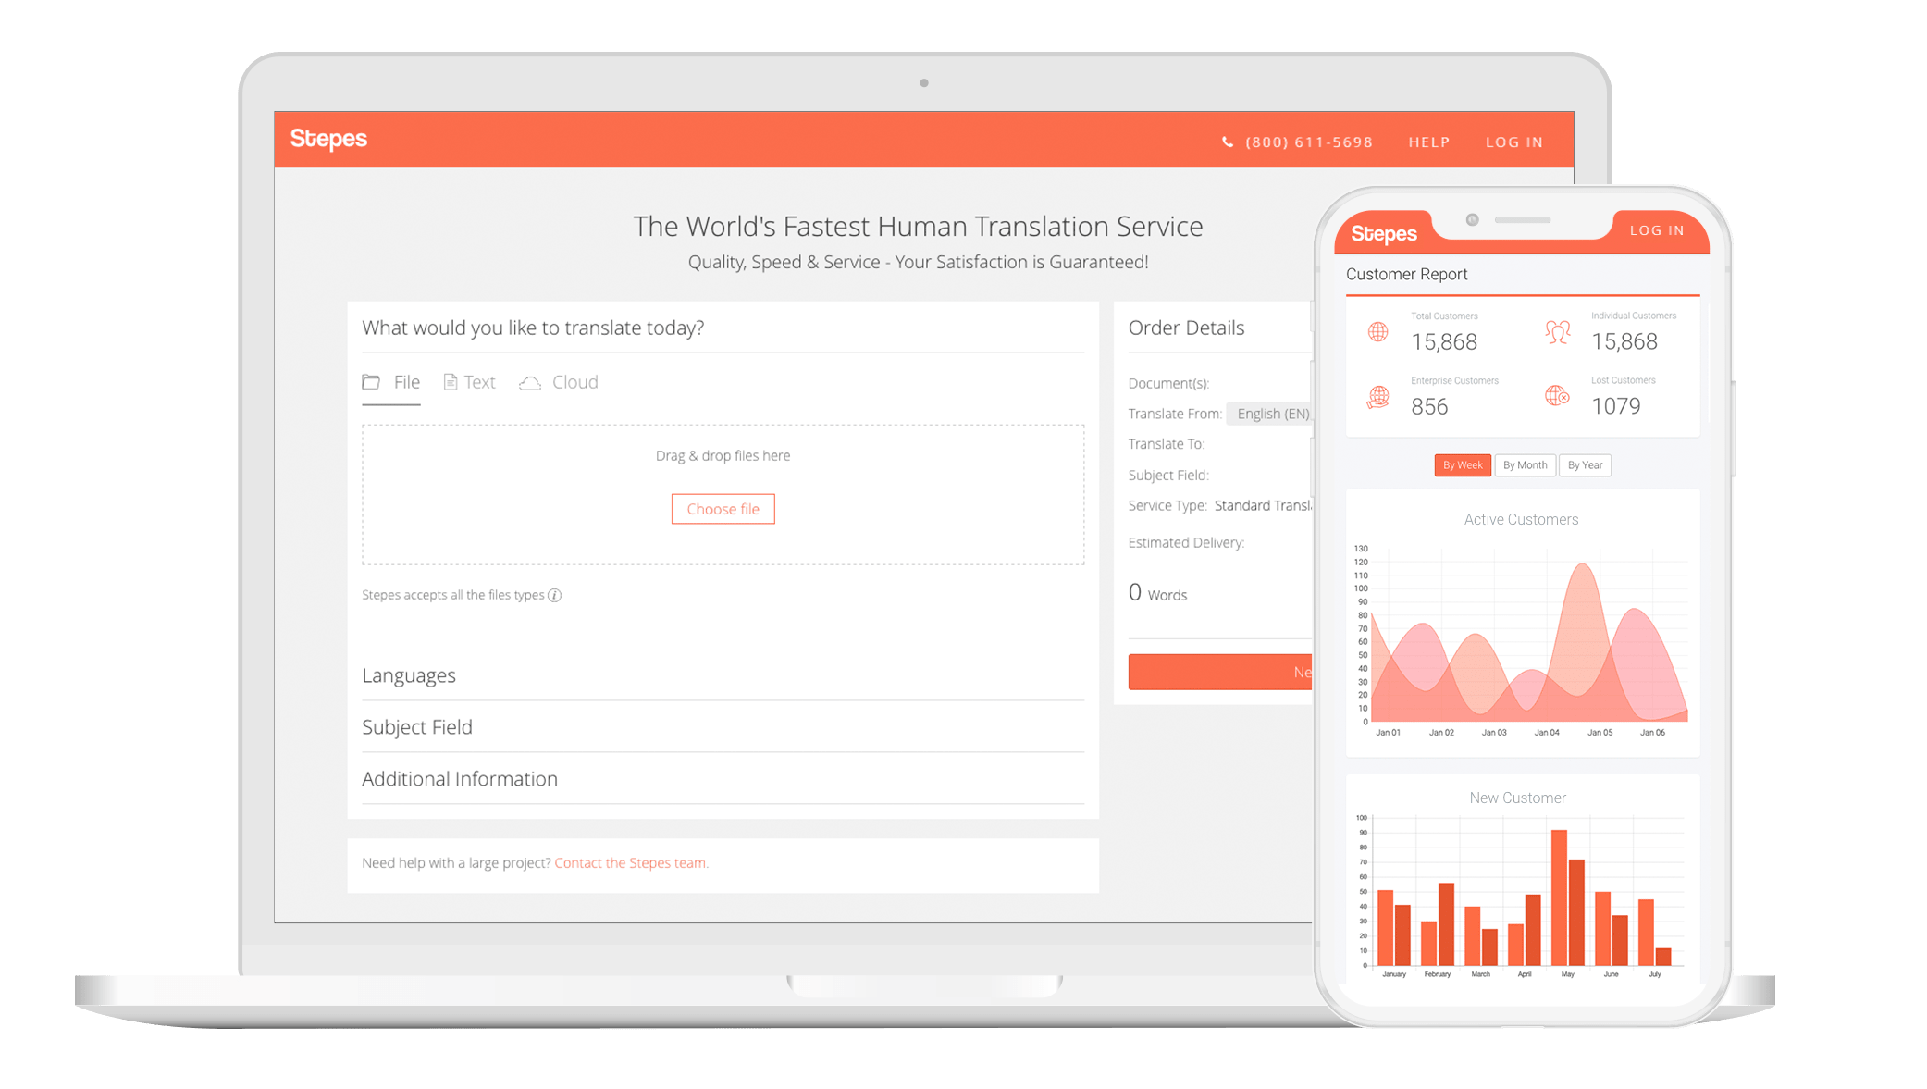Click the Customer Report heading
1927x1089 pixels.
[x=1406, y=275]
